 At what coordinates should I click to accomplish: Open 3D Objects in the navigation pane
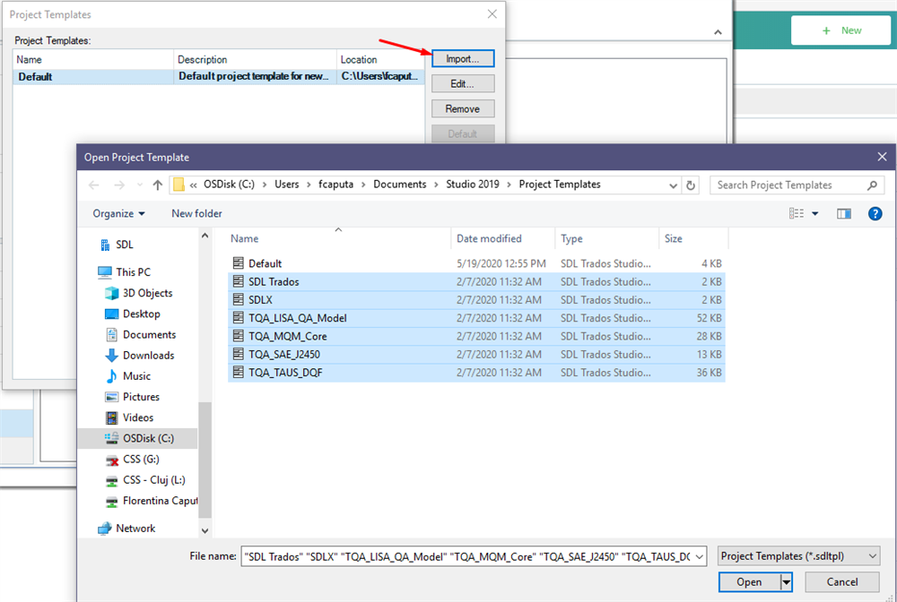(x=139, y=293)
